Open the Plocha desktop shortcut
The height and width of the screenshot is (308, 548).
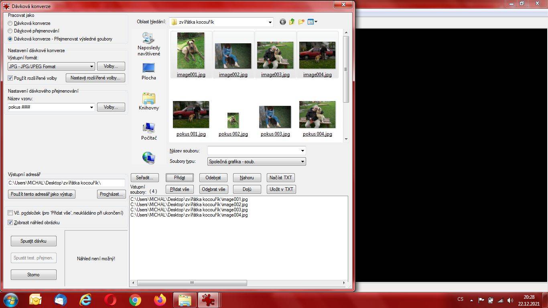tap(149, 71)
